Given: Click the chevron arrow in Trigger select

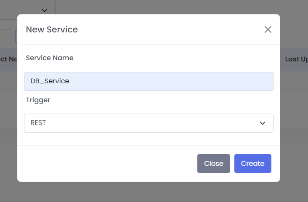Looking at the screenshot, I should pos(263,123).
